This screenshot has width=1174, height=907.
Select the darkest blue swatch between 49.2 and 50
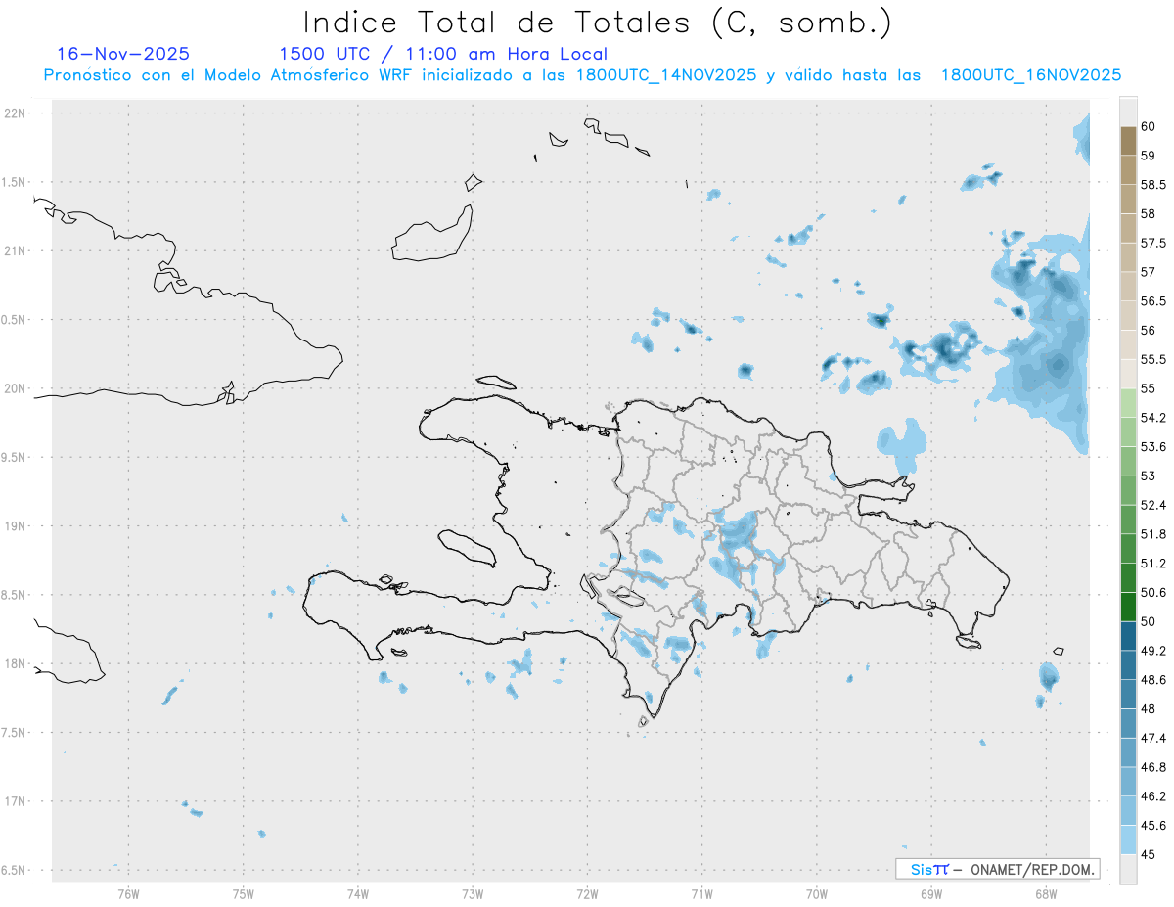click(1128, 636)
